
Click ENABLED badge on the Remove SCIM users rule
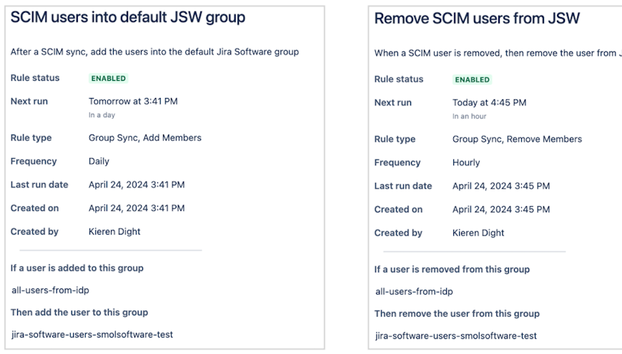tap(473, 79)
